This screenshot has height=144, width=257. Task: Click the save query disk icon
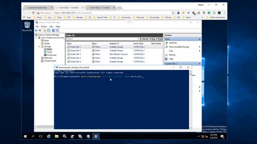click(154, 39)
